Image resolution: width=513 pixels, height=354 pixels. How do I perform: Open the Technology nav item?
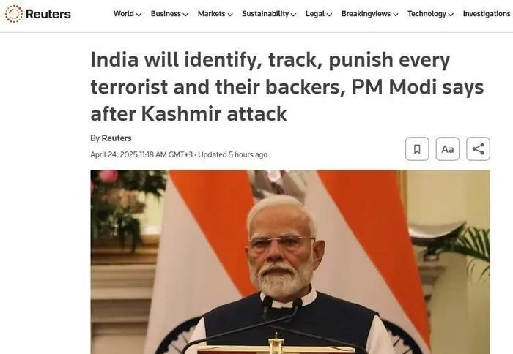[427, 14]
